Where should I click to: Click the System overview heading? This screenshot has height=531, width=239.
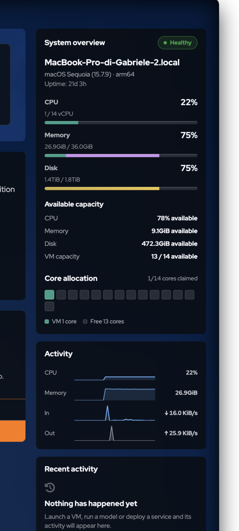(75, 43)
